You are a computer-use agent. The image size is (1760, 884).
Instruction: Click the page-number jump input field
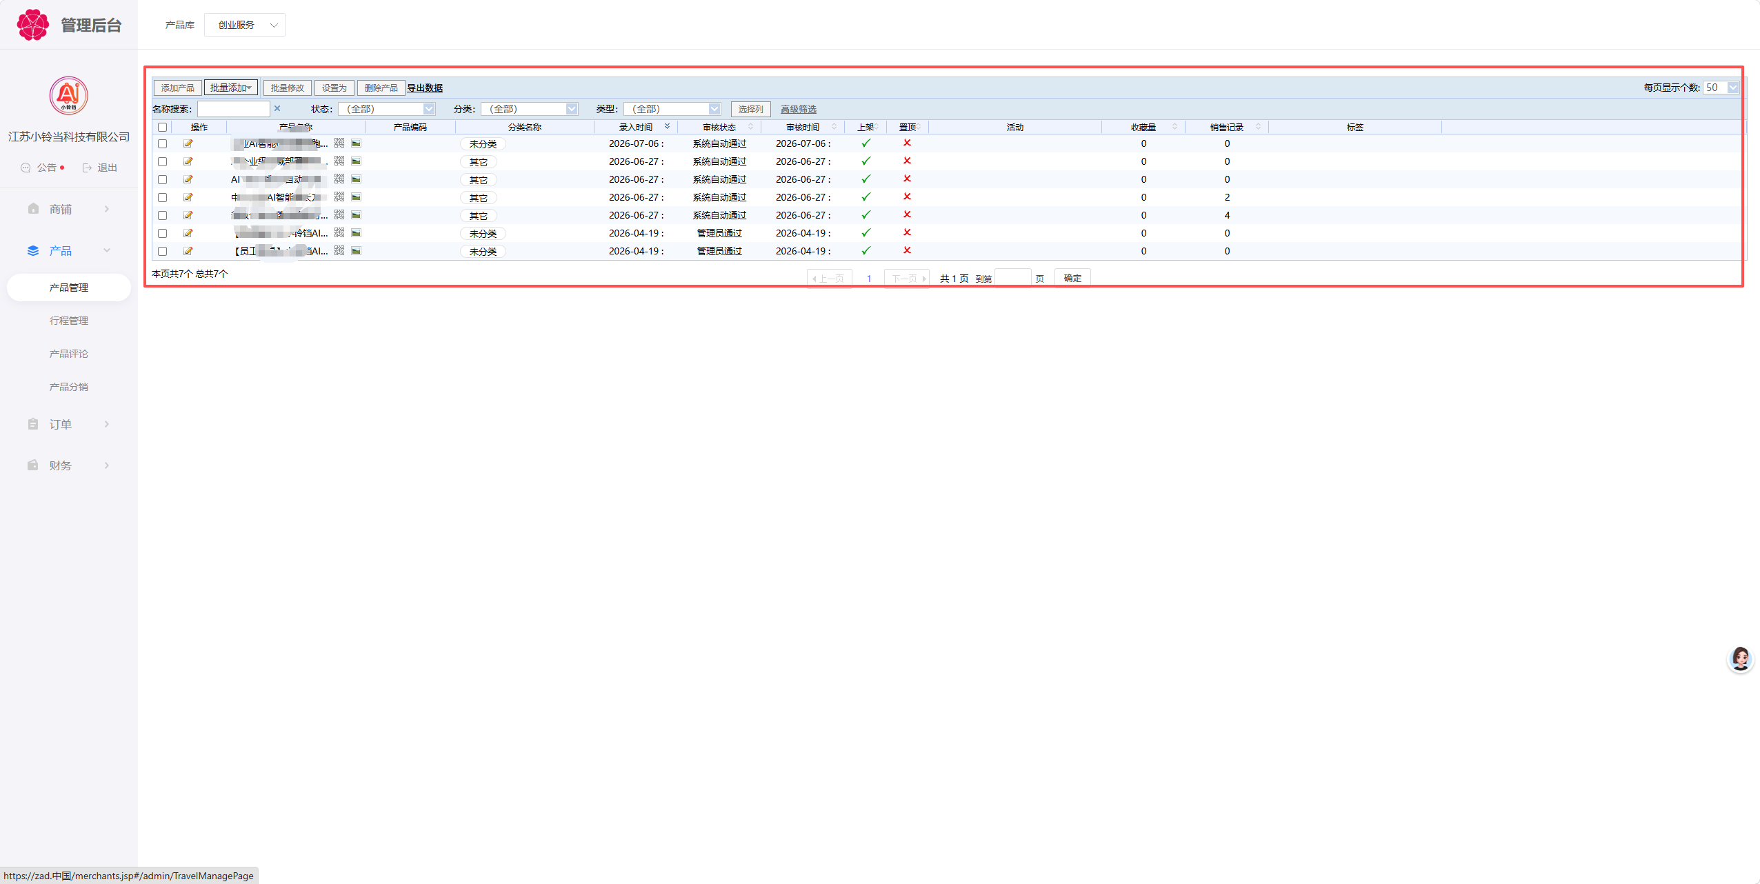coord(1013,279)
